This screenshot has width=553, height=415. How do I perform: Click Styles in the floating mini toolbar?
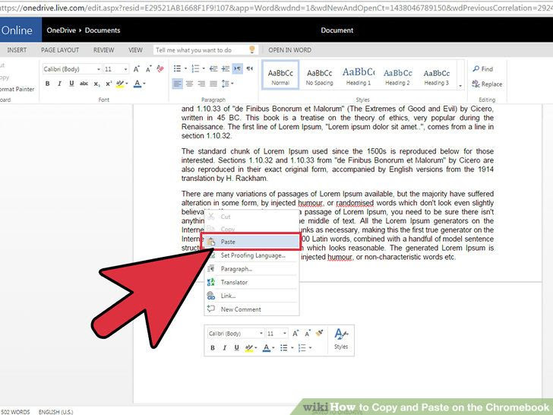341,339
